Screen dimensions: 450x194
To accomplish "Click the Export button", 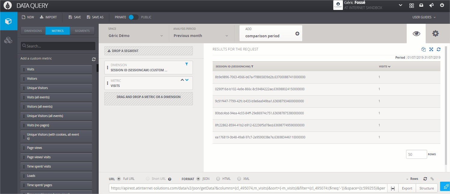I will [407, 188].
